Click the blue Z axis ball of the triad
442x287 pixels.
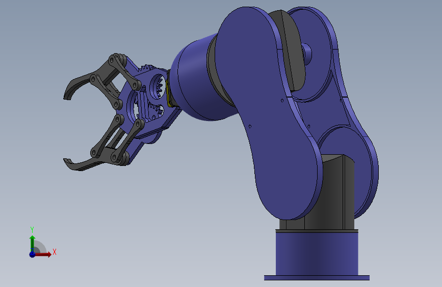32,254
